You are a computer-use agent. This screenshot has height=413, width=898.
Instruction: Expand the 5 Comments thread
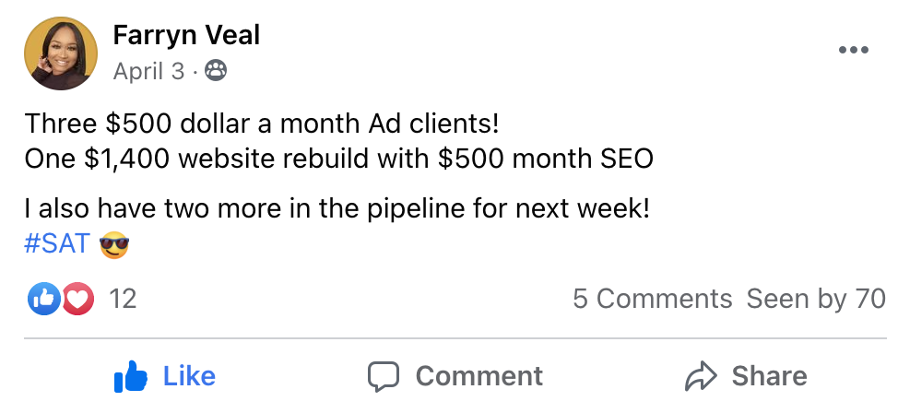(x=652, y=299)
